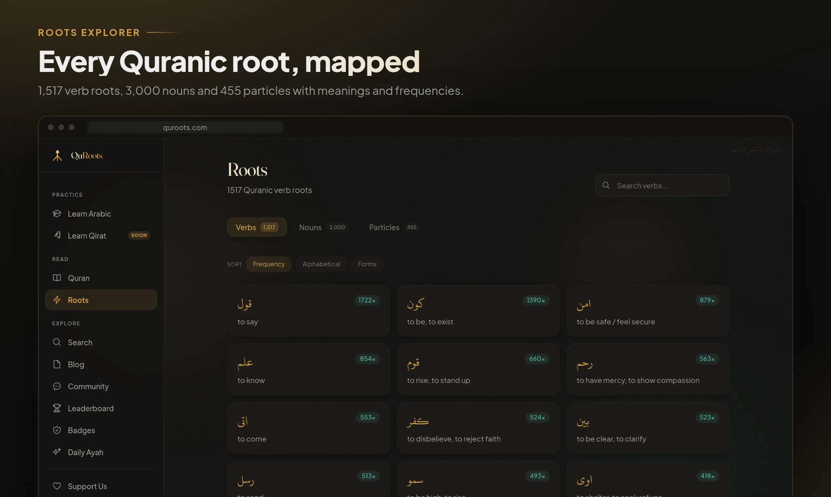Sort roots by Frequency

point(269,264)
